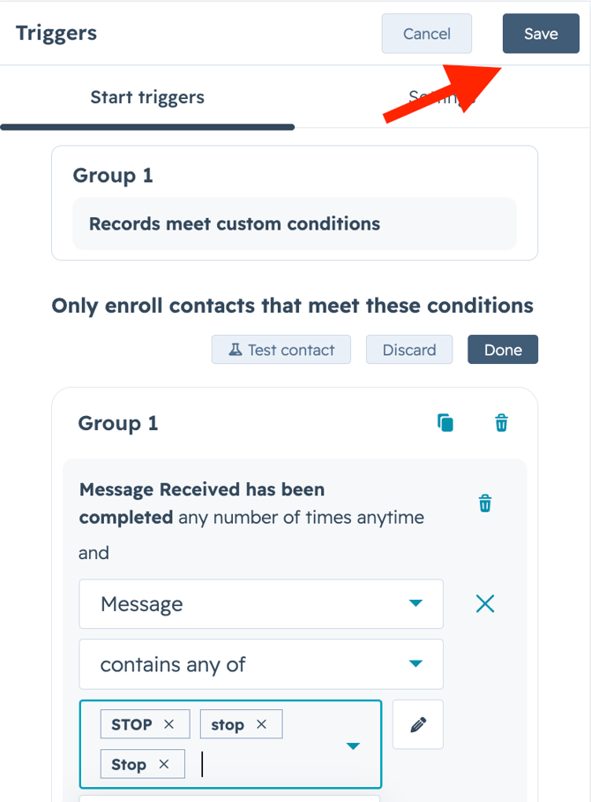
Task: Remove the Message filter with X icon
Action: tap(485, 604)
